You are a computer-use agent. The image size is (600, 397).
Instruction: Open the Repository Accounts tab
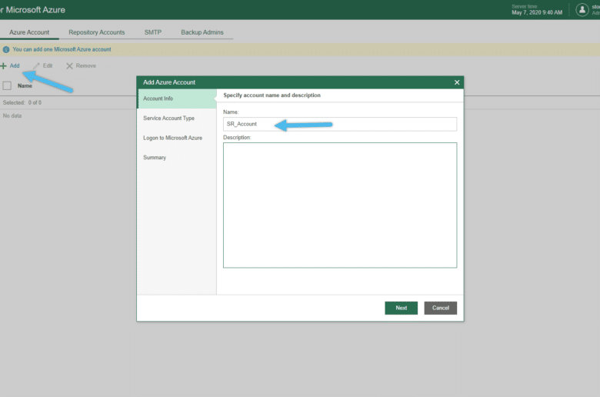96,32
